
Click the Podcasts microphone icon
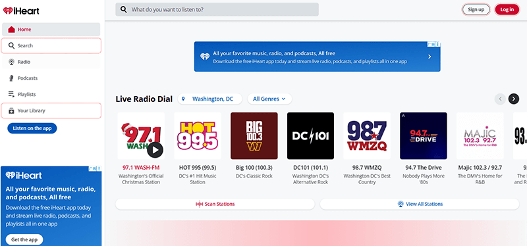tap(11, 78)
